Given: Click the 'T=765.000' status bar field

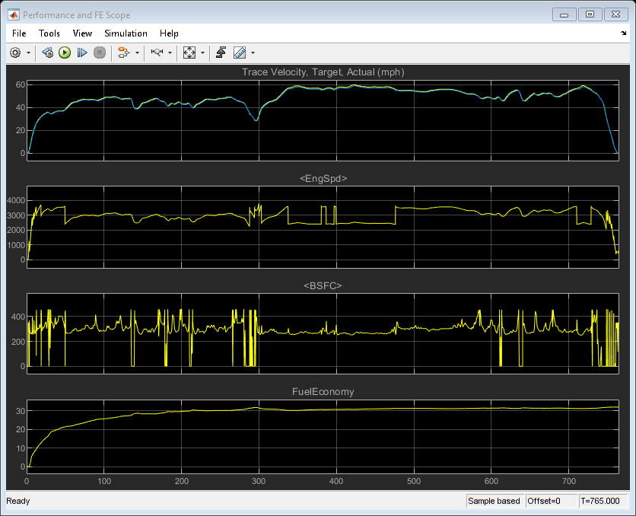Looking at the screenshot, I should click(x=603, y=501).
